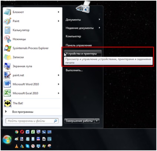The image size is (157, 151).
Task: Show Все программы list
Action: 23,112
